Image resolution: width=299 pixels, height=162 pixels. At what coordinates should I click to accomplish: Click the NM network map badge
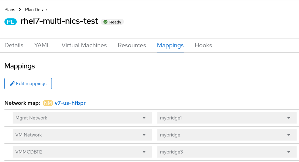tap(47, 103)
